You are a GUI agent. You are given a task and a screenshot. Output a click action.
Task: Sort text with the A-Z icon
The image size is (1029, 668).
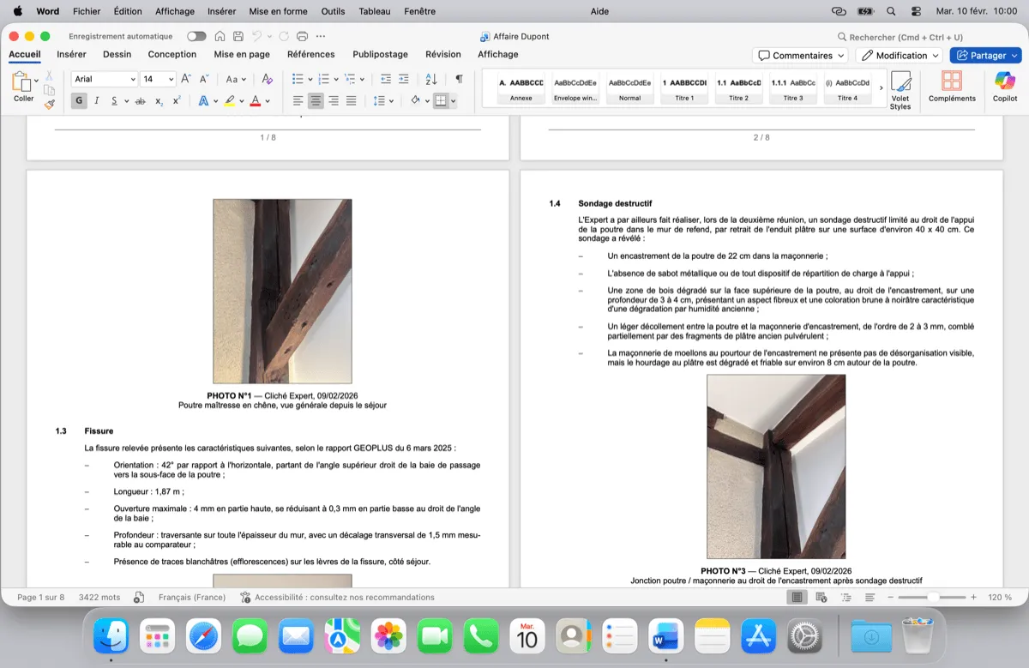(430, 80)
